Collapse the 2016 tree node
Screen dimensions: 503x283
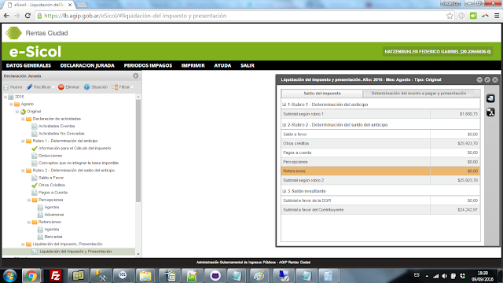tap(6, 97)
